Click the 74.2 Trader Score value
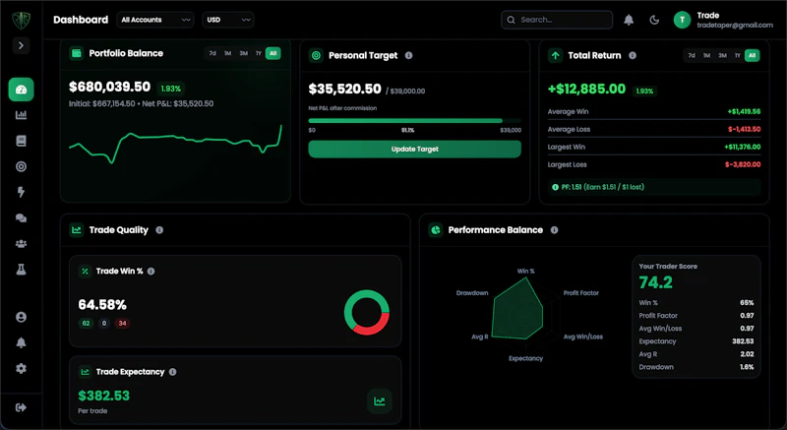This screenshot has width=787, height=430. coord(656,282)
